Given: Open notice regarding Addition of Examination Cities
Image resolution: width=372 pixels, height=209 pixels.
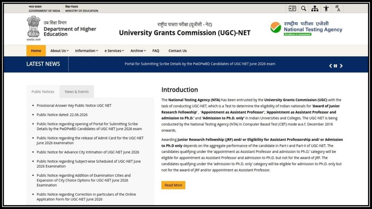Looking at the screenshot, I should coord(84,180).
